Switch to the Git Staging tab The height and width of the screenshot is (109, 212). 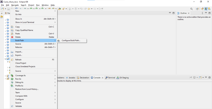click(123, 78)
